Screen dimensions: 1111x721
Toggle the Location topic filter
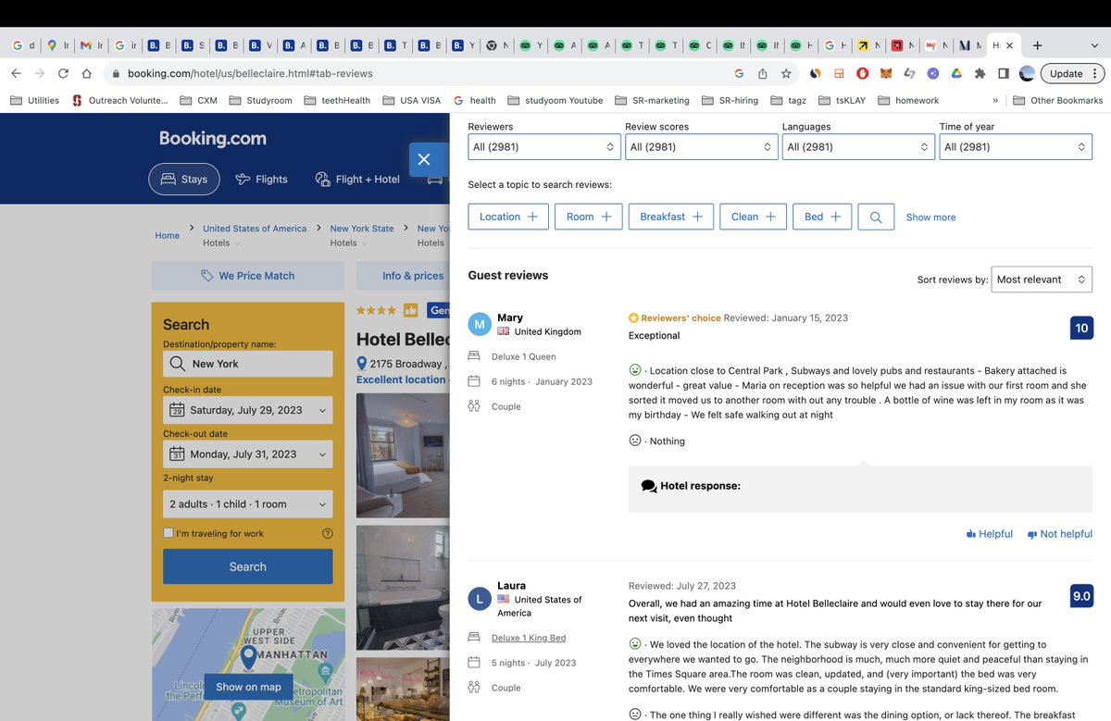508,217
